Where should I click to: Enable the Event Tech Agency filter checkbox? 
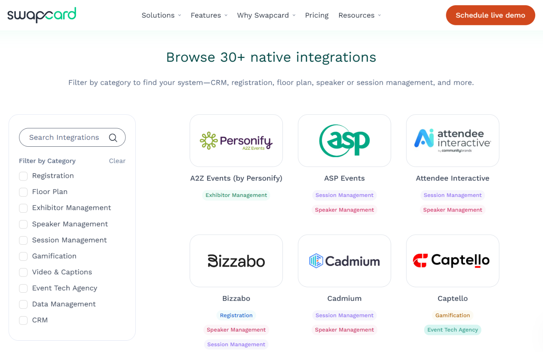tap(23, 288)
